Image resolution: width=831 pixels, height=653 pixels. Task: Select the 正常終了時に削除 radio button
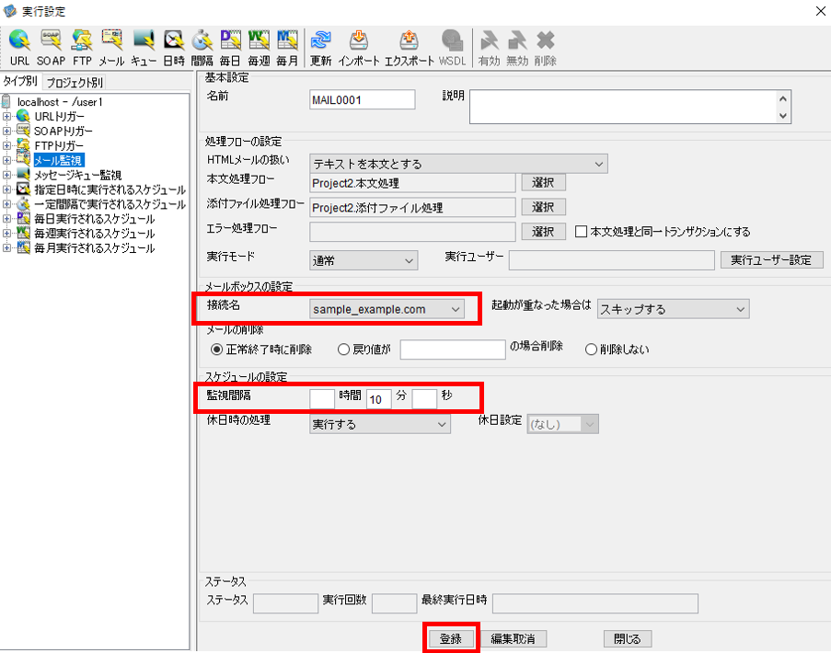216,349
